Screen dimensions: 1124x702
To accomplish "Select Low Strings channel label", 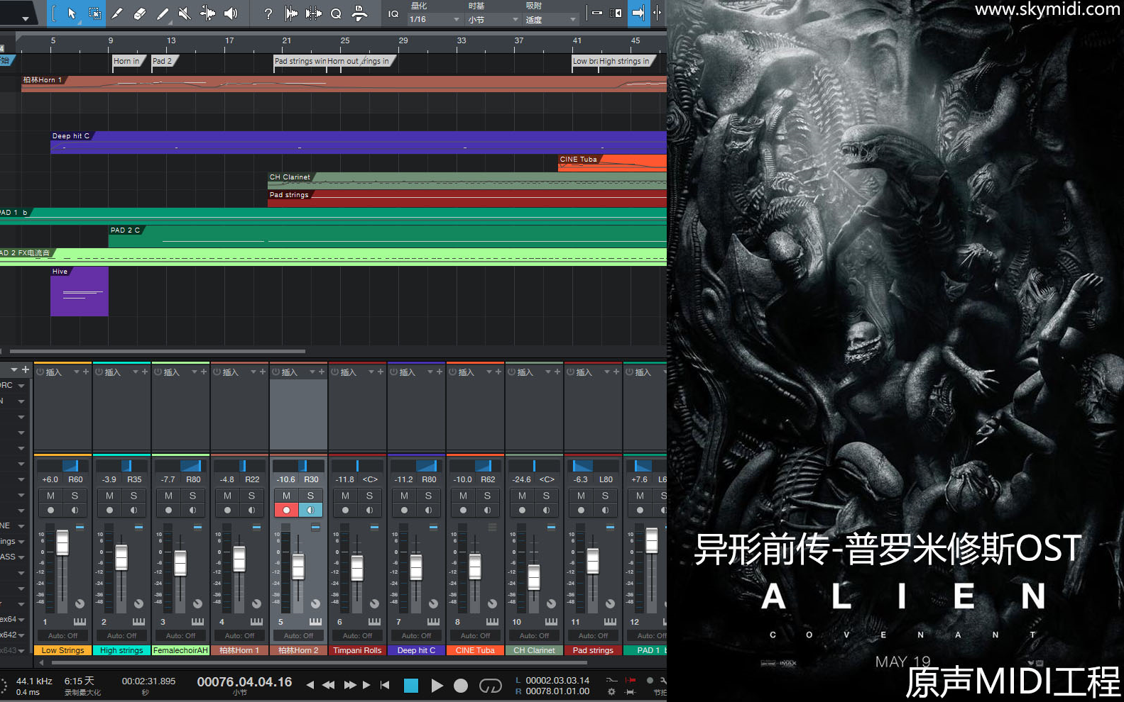I will (62, 650).
